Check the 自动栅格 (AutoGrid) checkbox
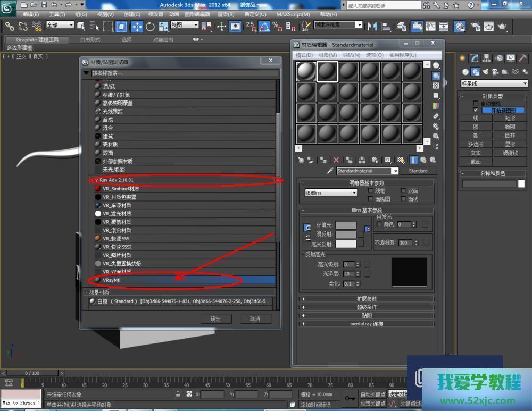This screenshot has width=532, height=411. pos(476,103)
